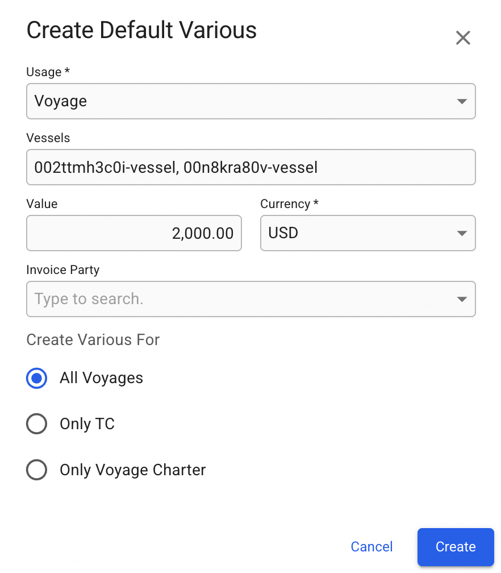Viewport: 501px width, 573px height.
Task: Expand the Invoice Party dropdown arrow
Action: pos(462,299)
